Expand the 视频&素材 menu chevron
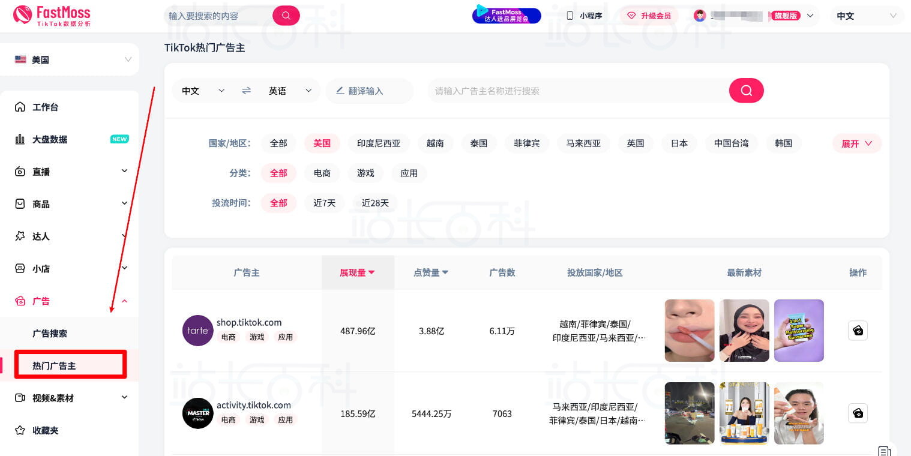The height and width of the screenshot is (456, 911). click(x=124, y=397)
